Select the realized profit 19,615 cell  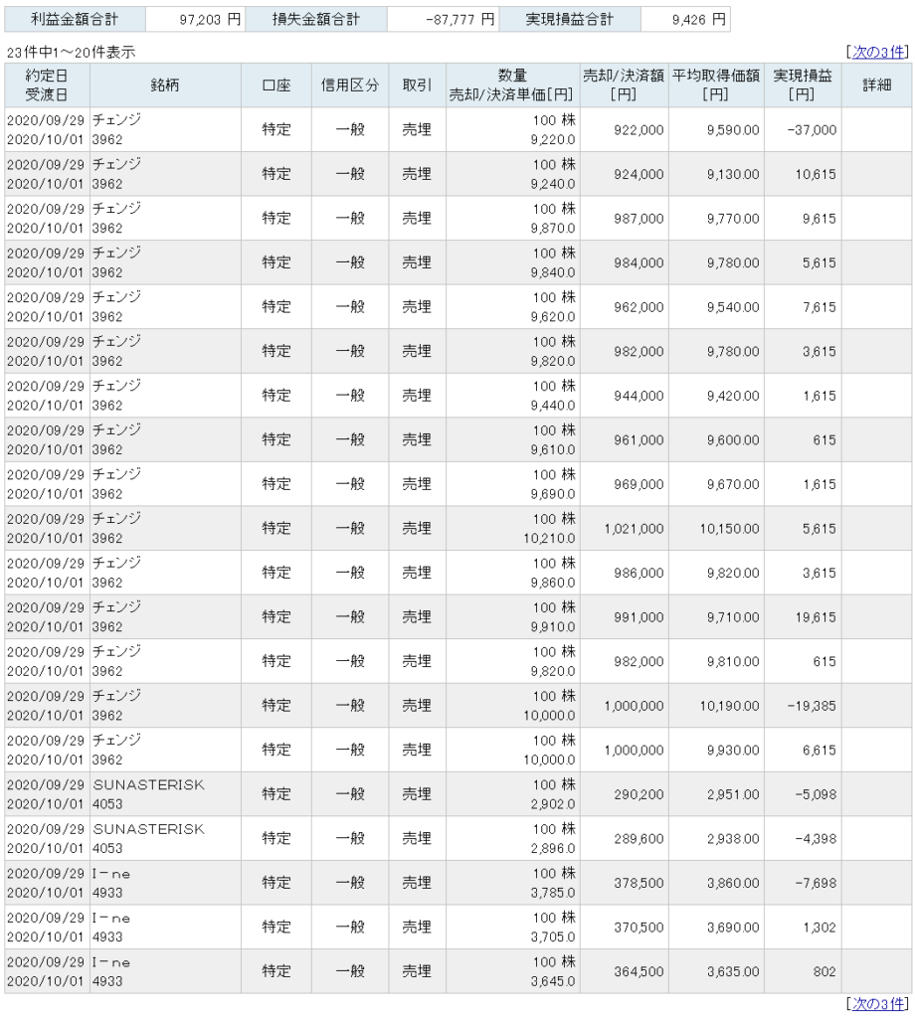pyautogui.click(x=803, y=617)
